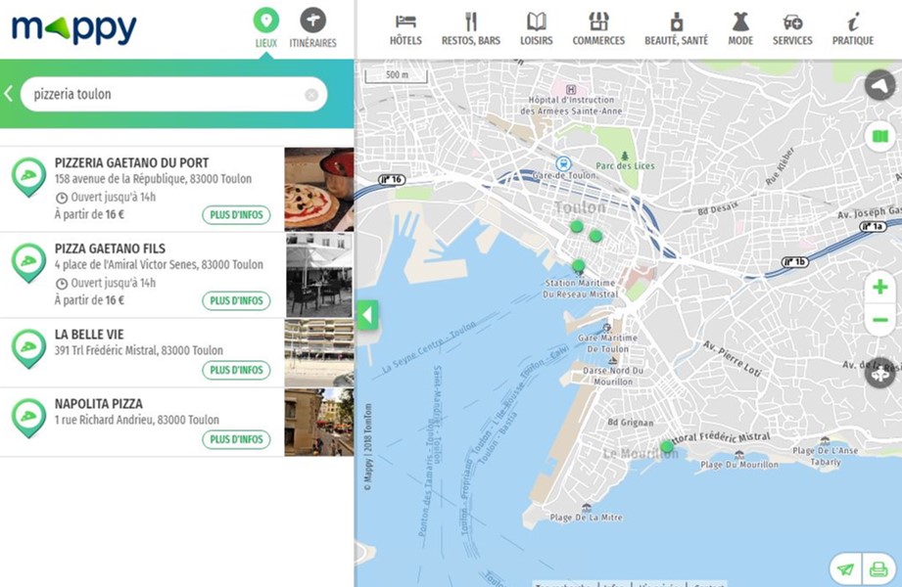Screen dimensions: 902x587
Task: Open Plus d'infos for Pizza Gaetano Fils
Action: pyautogui.click(x=236, y=300)
